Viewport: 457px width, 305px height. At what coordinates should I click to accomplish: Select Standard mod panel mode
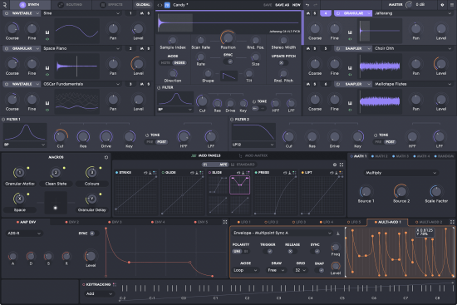243,165
